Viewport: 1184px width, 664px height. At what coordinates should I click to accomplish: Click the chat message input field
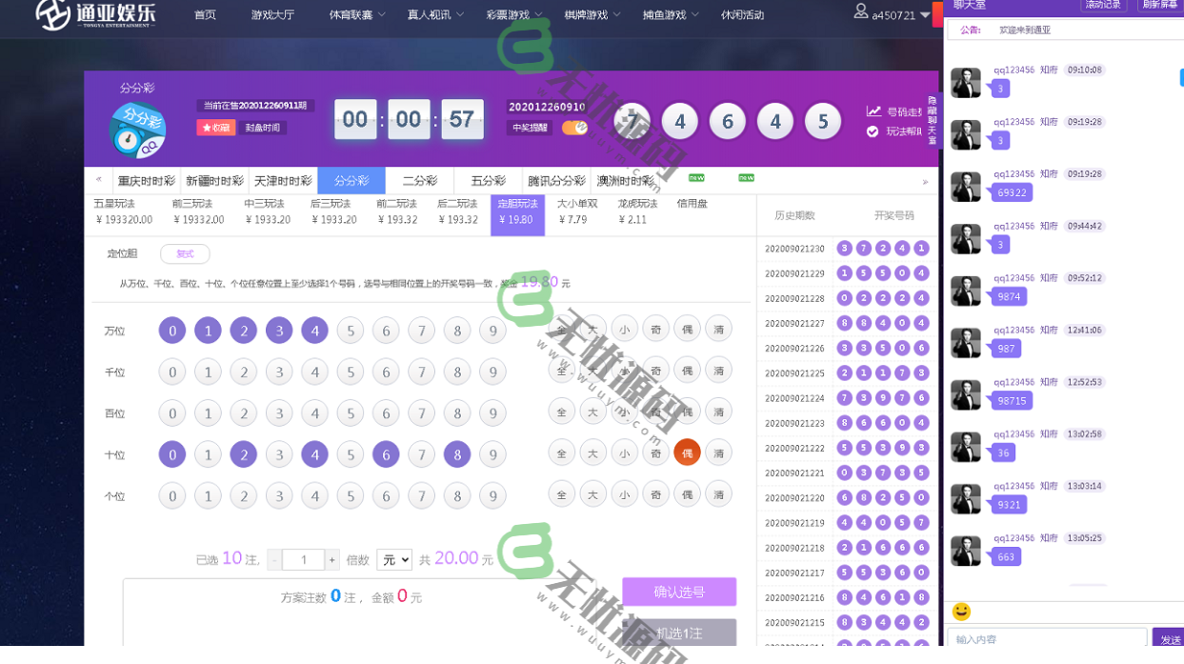(1046, 639)
